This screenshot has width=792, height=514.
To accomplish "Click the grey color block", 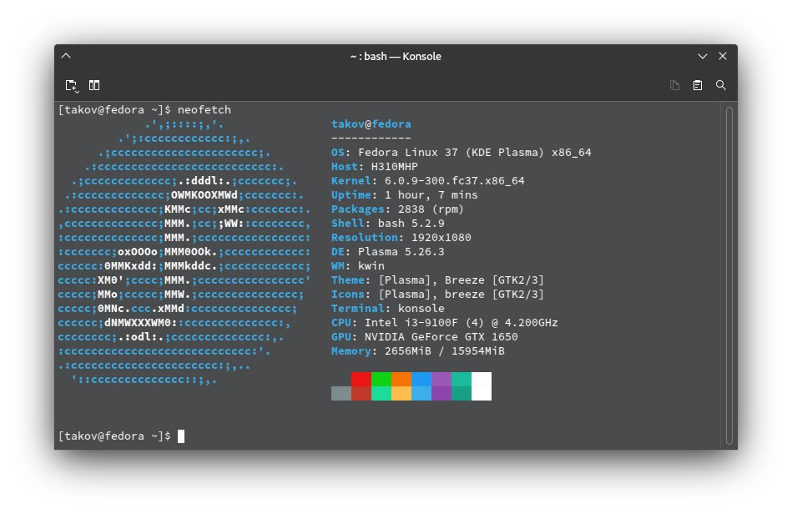I will 341,393.
